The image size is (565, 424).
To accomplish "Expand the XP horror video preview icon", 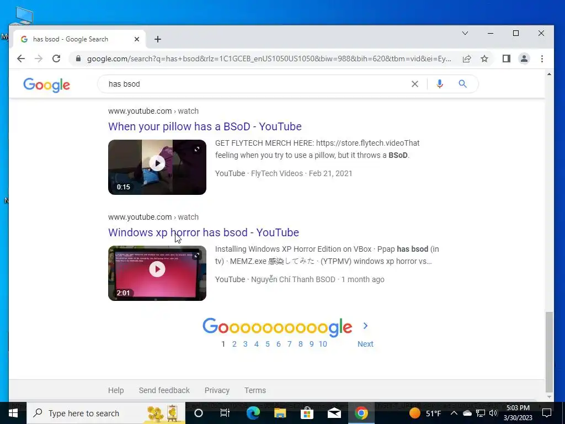I will coord(197,255).
